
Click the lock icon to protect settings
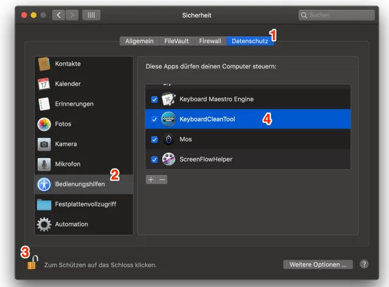coord(32,263)
